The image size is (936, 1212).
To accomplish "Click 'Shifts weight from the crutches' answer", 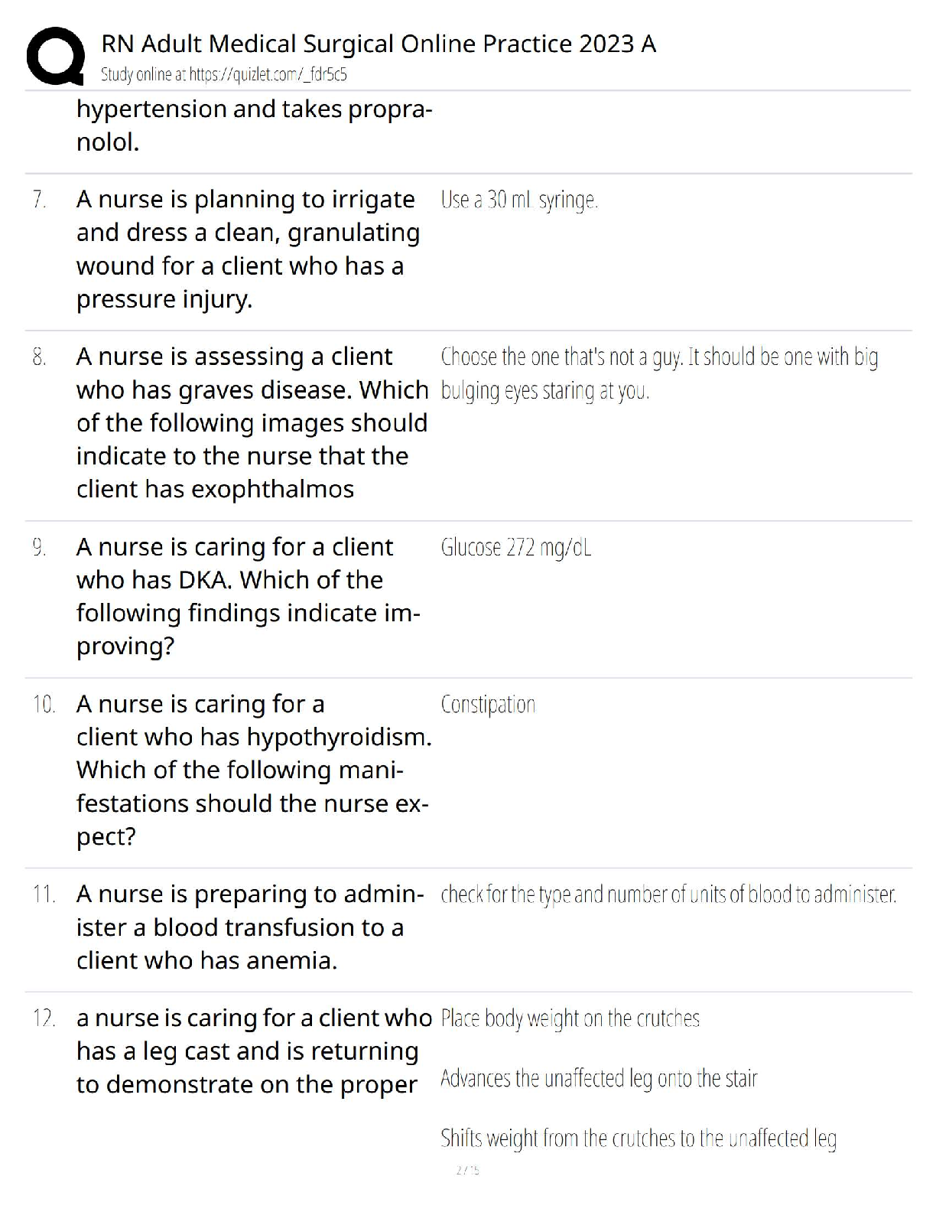I will pos(639,1139).
